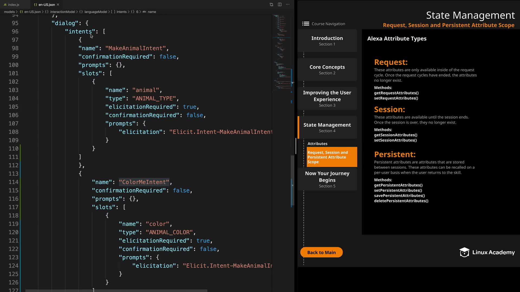Open the intents breadcrumb item
Image resolution: width=520 pixels, height=292 pixels.
(121, 12)
